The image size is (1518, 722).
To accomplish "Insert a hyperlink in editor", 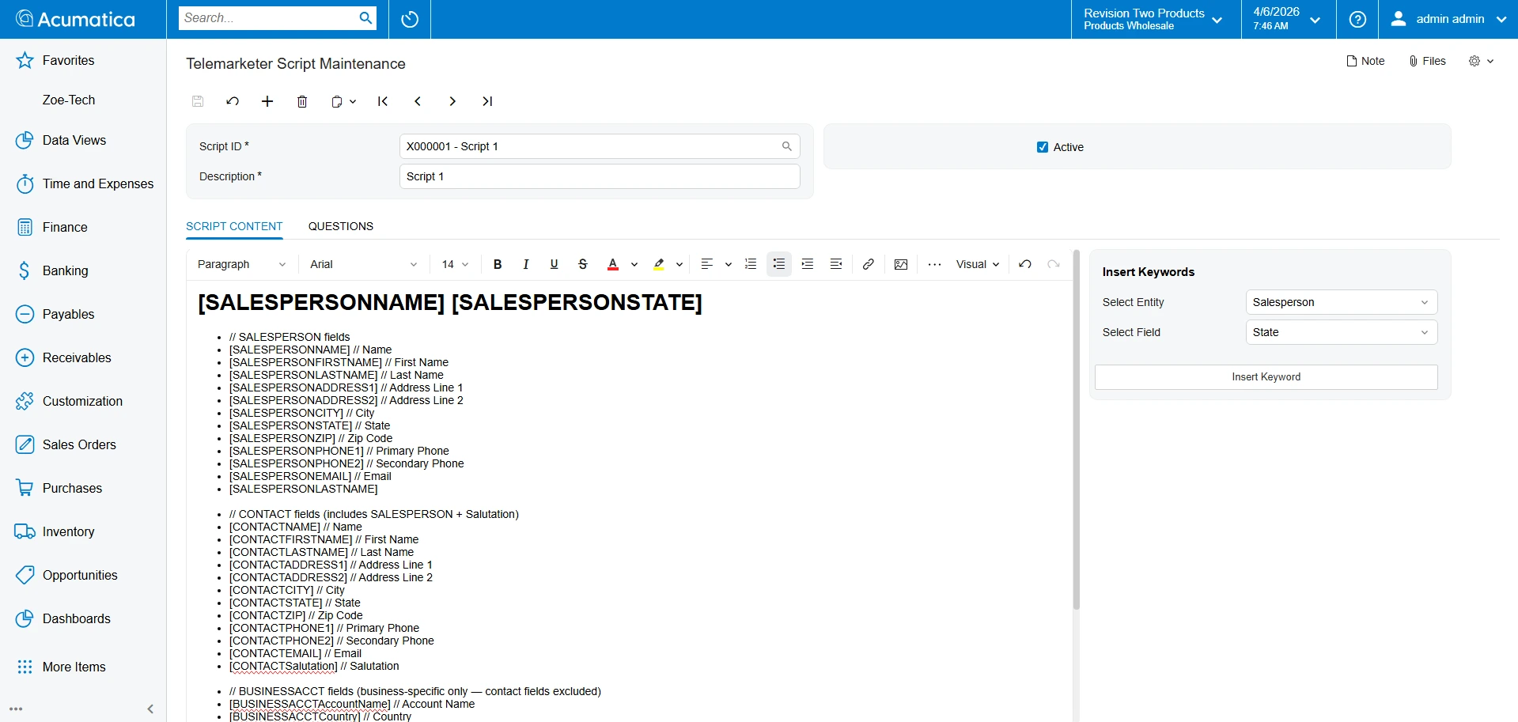I will pos(869,264).
